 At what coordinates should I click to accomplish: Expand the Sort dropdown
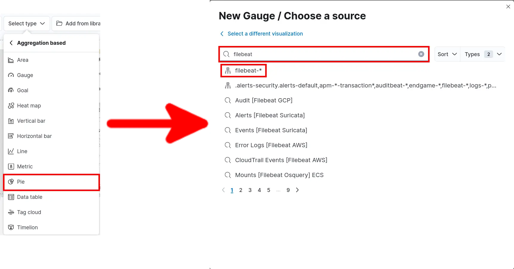(x=447, y=54)
